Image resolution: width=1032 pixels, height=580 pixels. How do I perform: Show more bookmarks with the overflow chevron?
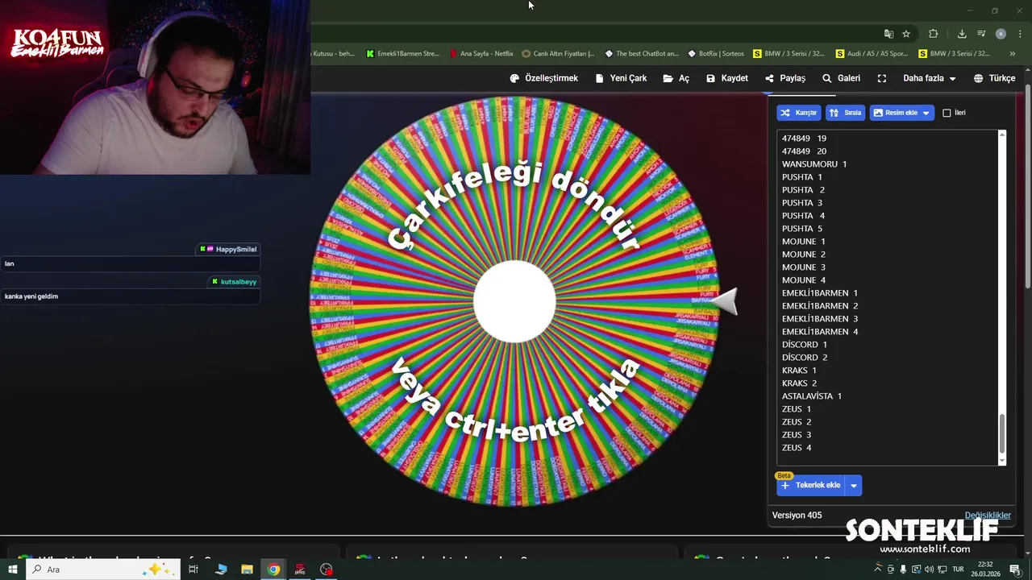[x=1013, y=54]
